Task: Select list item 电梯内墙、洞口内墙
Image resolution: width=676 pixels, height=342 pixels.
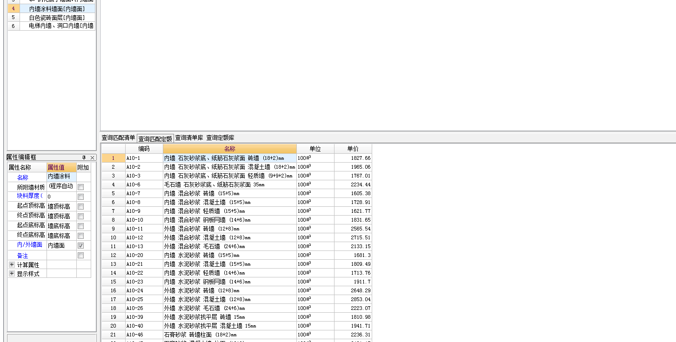Action: pos(57,26)
